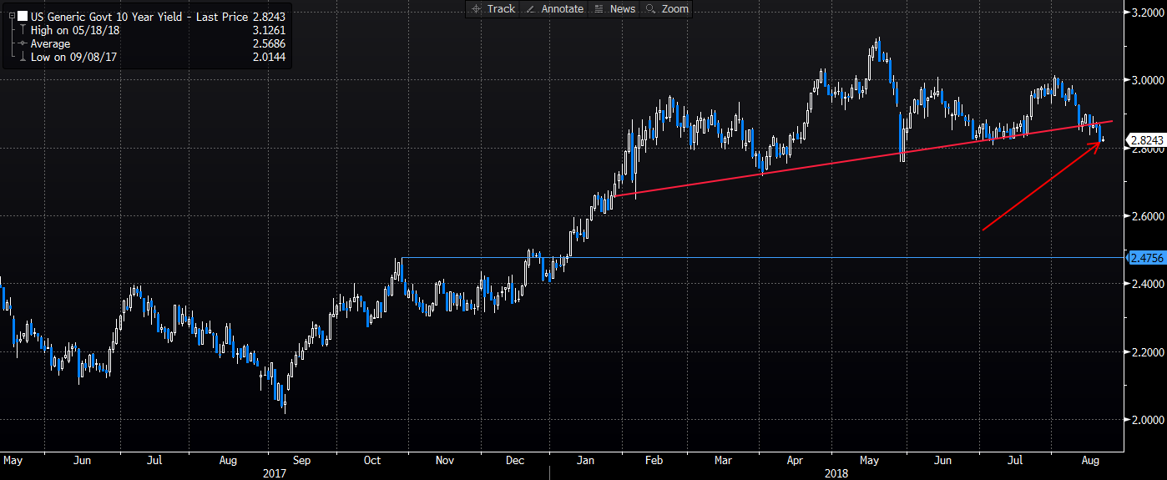Click the 2017 year label
The width and height of the screenshot is (1167, 480).
(x=275, y=472)
